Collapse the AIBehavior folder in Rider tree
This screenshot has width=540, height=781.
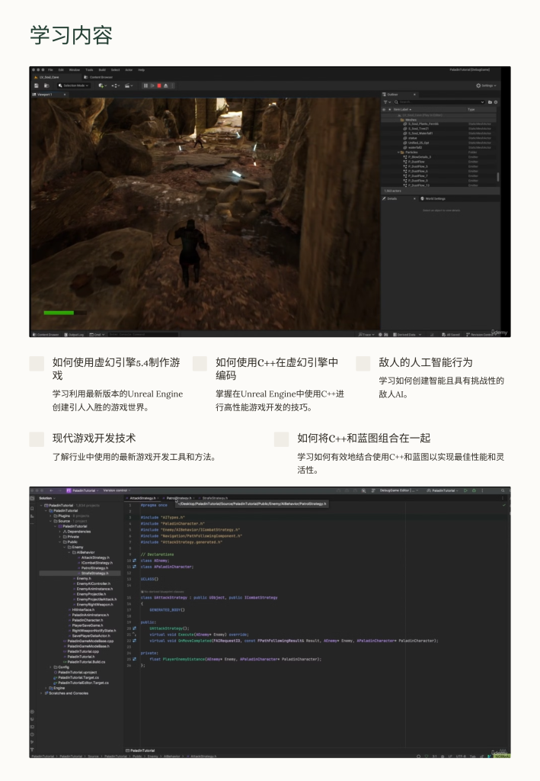point(69,552)
